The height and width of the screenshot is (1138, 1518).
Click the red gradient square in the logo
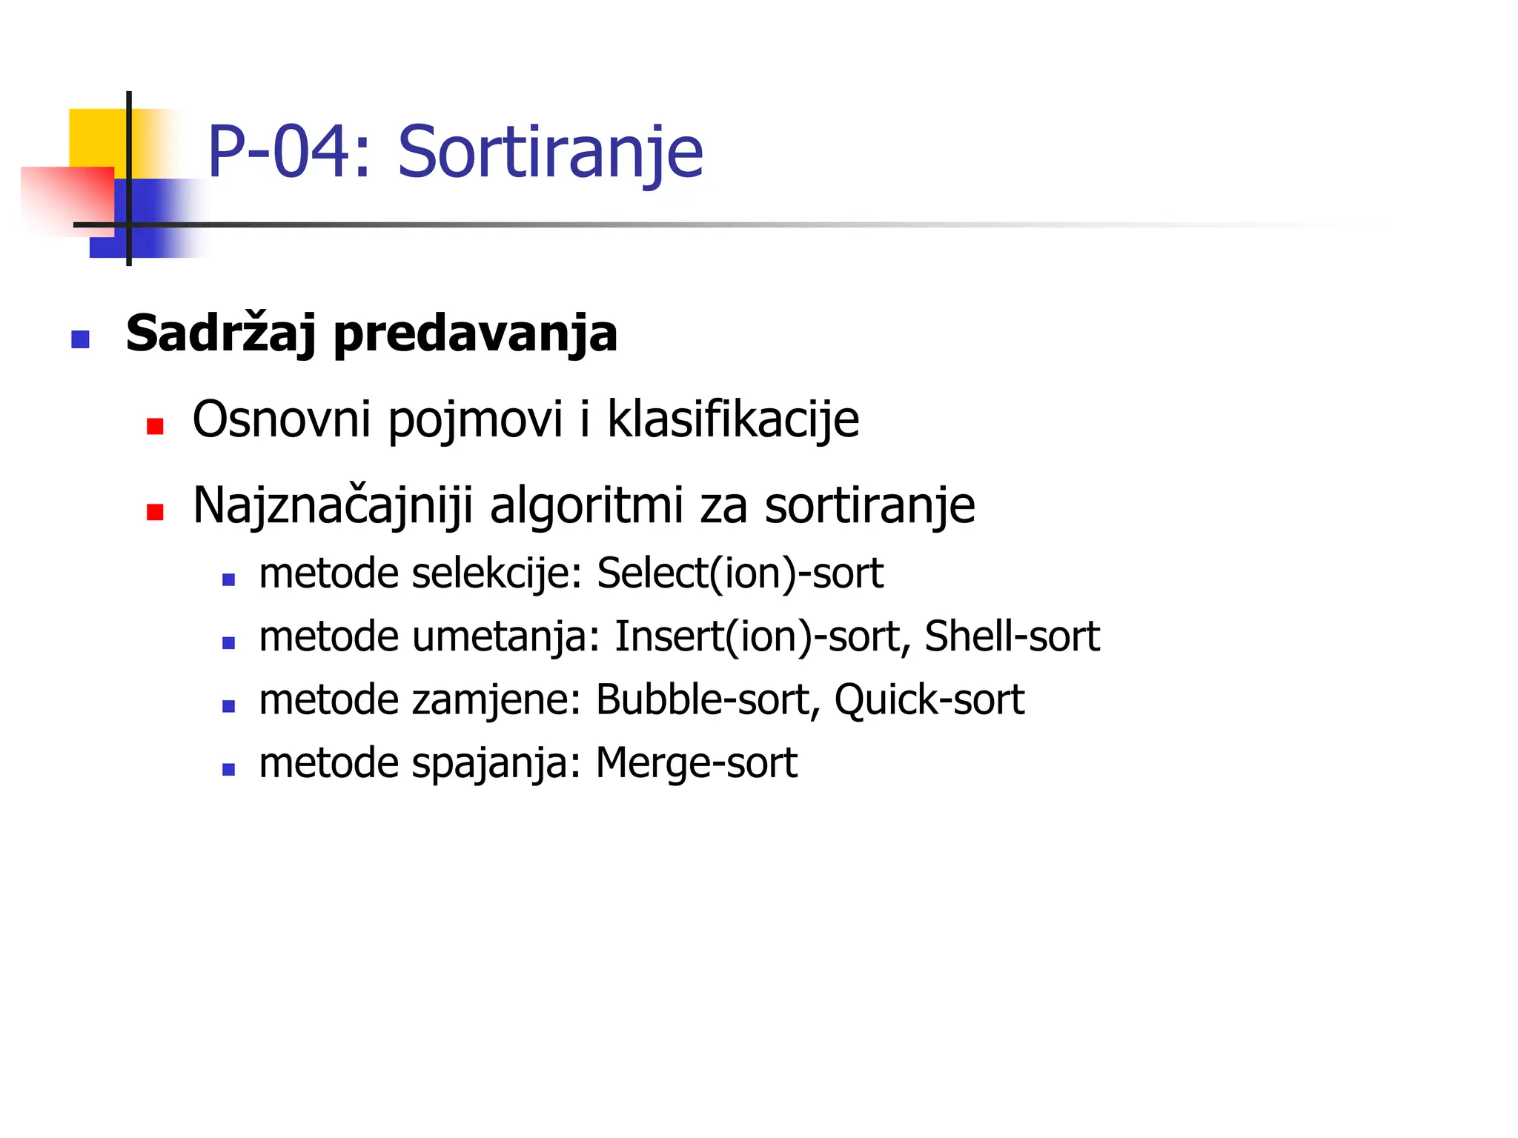click(x=68, y=202)
